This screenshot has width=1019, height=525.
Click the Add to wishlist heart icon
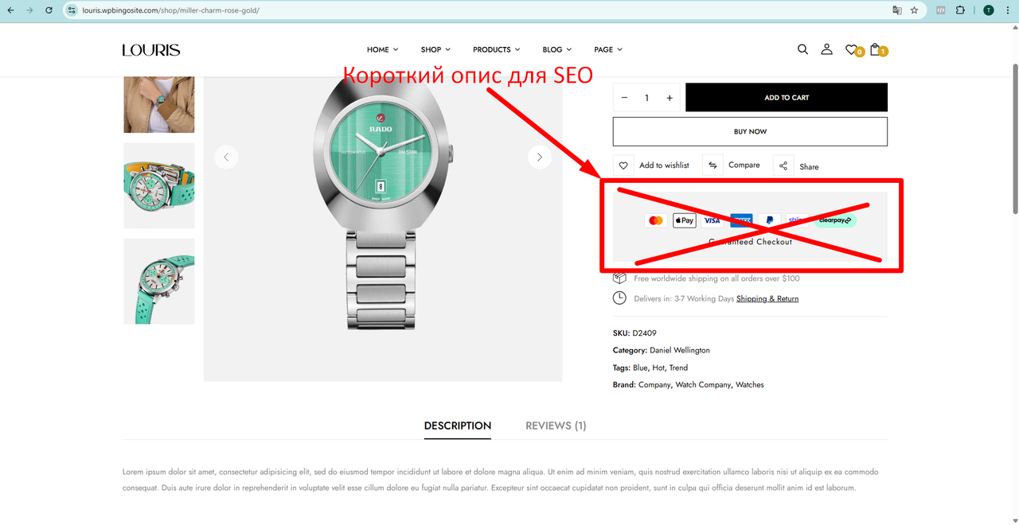pyautogui.click(x=624, y=165)
